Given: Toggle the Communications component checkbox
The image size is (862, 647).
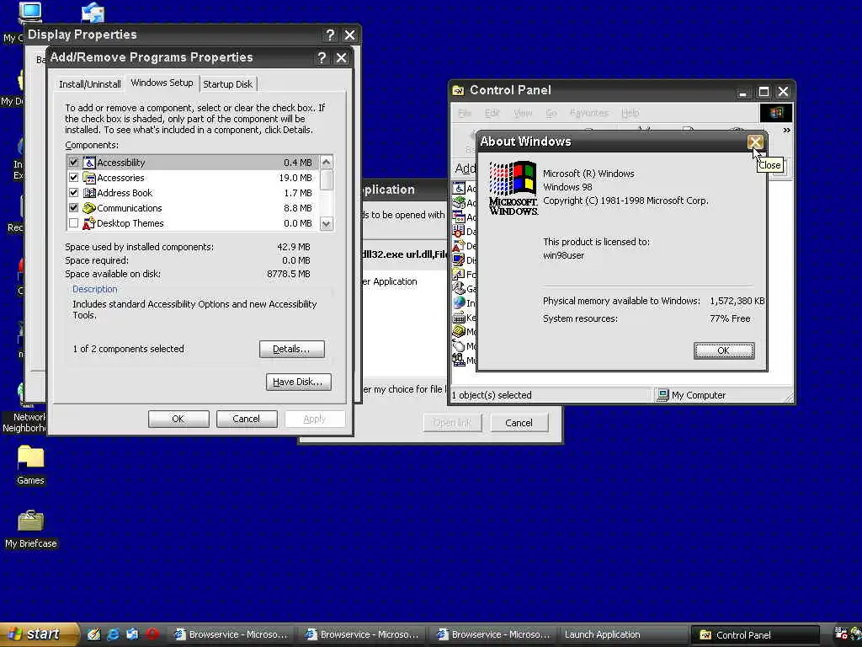Looking at the screenshot, I should coord(73,208).
